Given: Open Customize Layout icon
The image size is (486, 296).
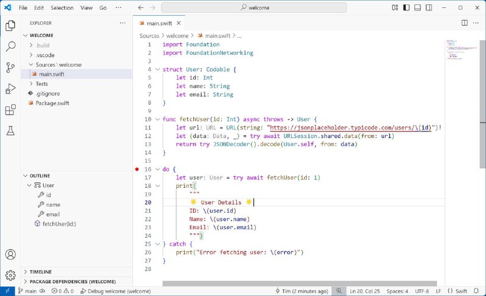Looking at the screenshot, I should click(x=395, y=7).
